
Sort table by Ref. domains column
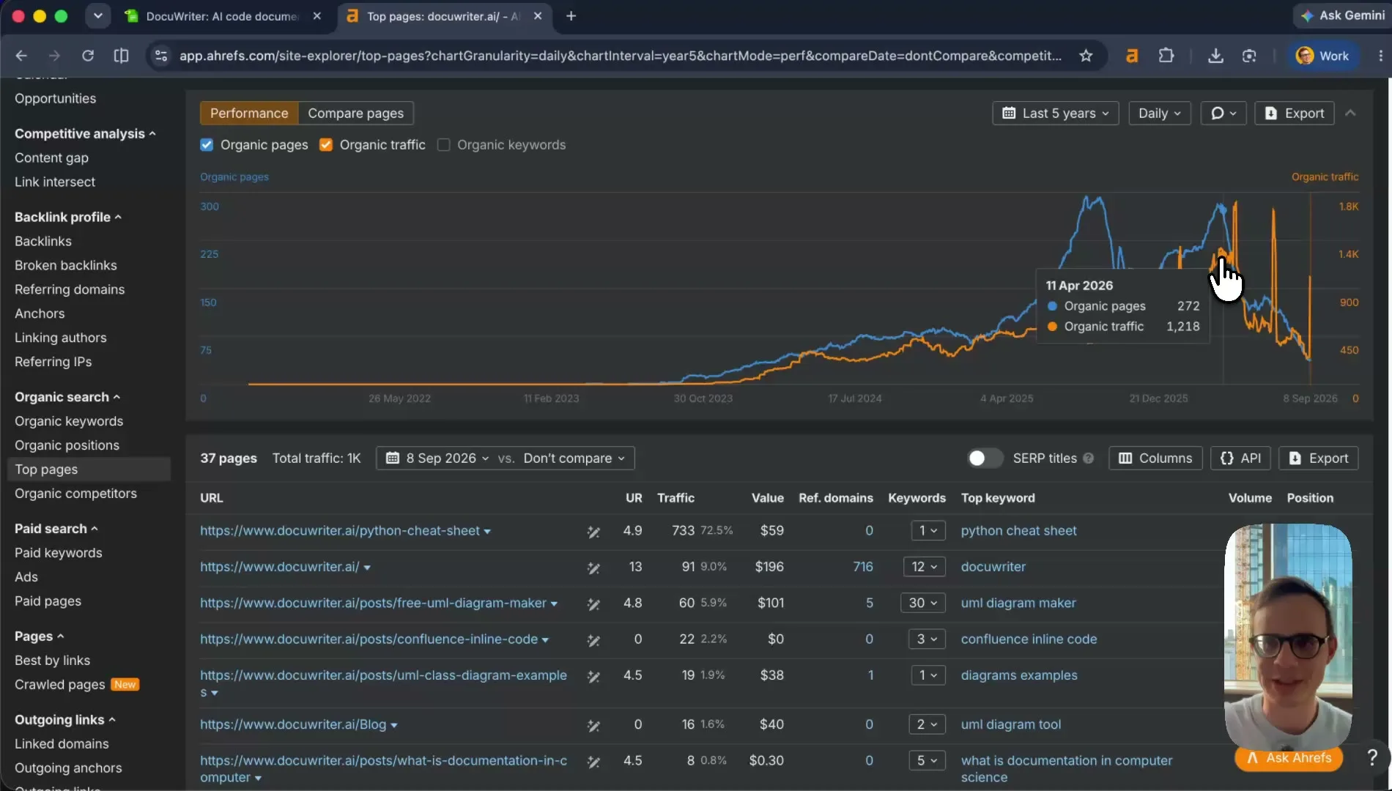click(835, 498)
